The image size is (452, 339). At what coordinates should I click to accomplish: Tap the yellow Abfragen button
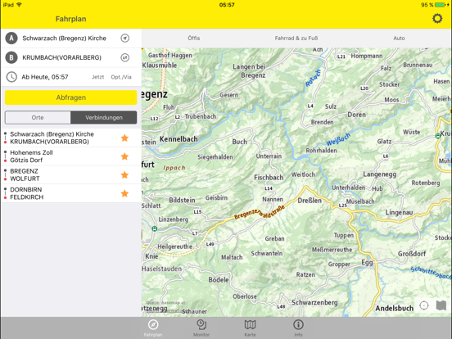[x=71, y=97]
